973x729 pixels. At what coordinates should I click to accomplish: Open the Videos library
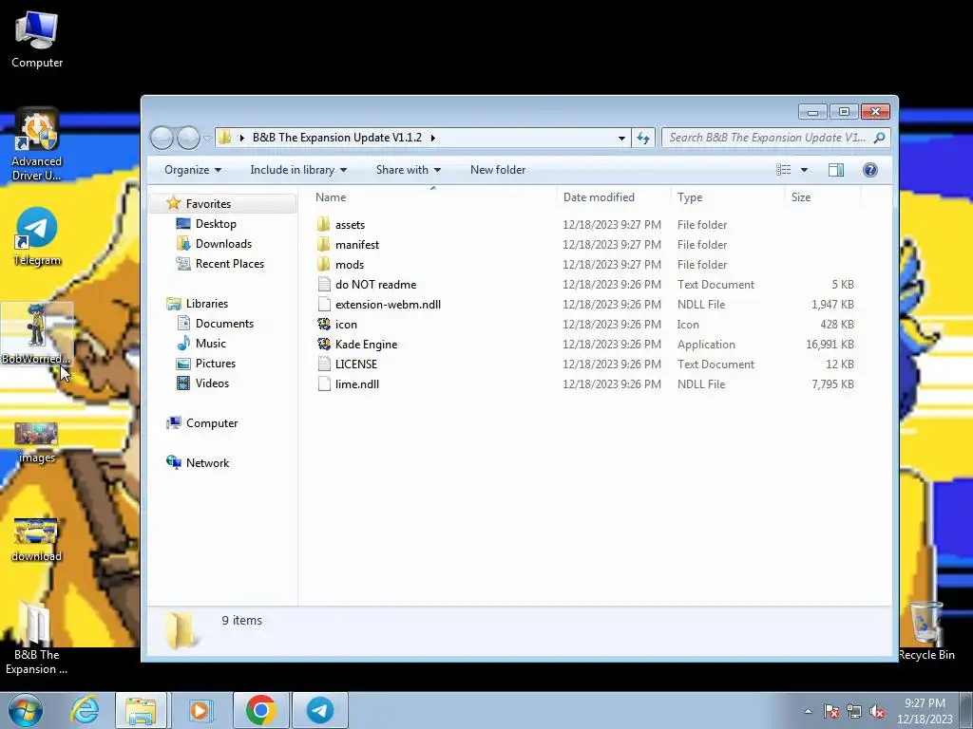(212, 383)
